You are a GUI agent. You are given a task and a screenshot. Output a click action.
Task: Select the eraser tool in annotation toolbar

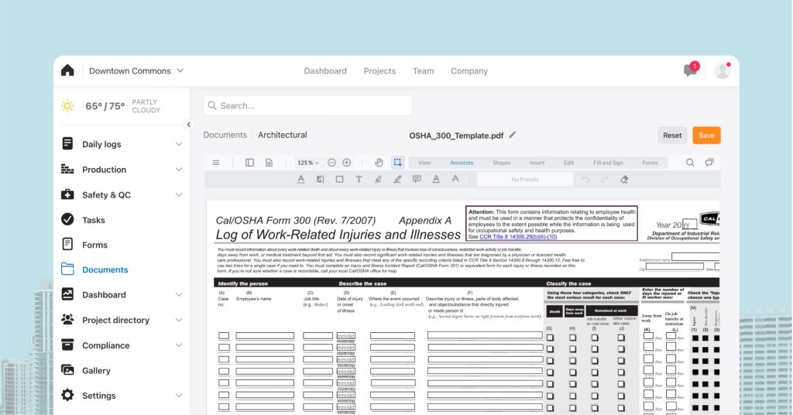tap(625, 180)
